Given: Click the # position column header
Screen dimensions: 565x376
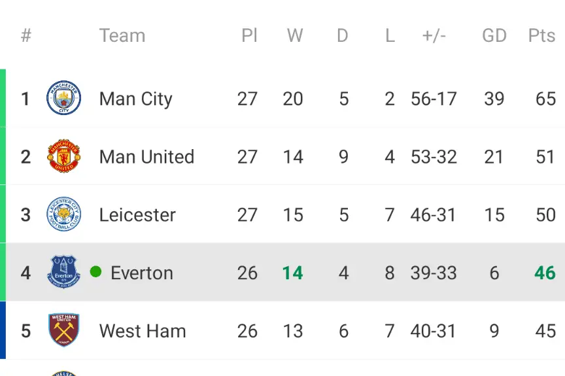Looking at the screenshot, I should 26,35.
